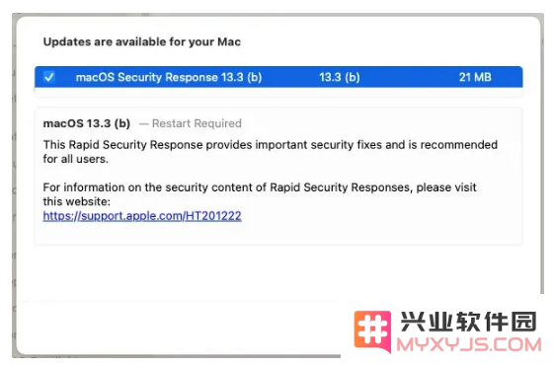The image size is (554, 368).
Task: Click the 21 MB size cell
Action: click(475, 77)
